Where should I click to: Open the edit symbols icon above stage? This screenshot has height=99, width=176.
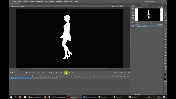116,6
